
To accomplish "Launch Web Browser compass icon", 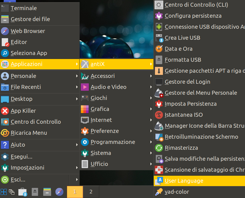I will click(x=5, y=31).
